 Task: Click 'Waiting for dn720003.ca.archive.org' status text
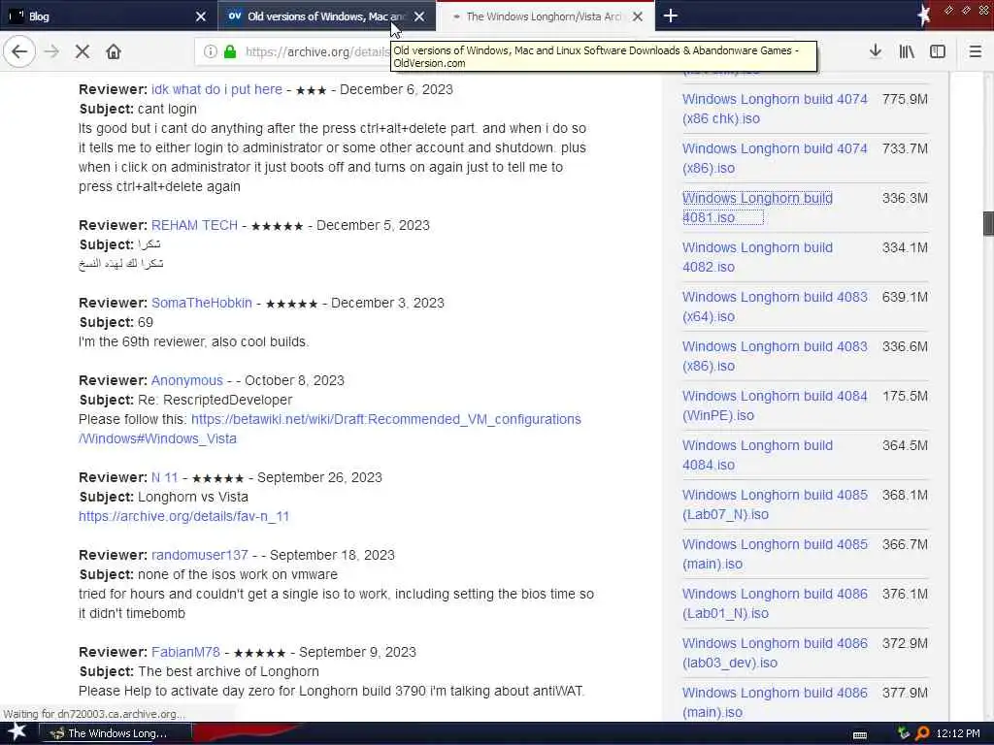tap(94, 714)
